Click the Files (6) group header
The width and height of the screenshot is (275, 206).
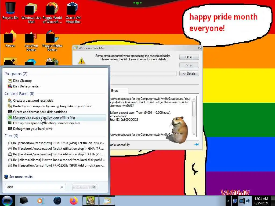point(11,136)
